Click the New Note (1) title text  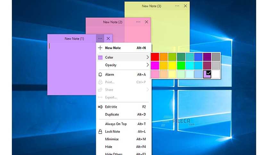click(74, 38)
